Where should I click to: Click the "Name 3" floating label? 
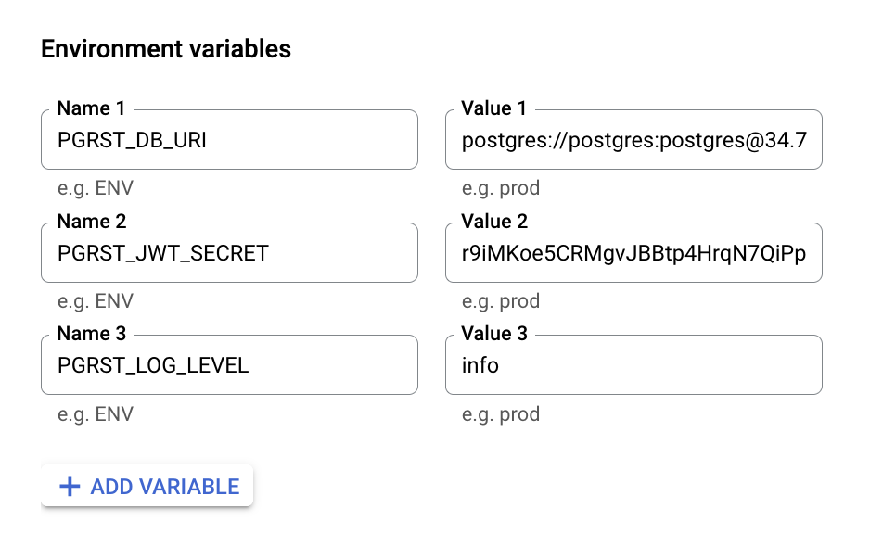tap(91, 334)
